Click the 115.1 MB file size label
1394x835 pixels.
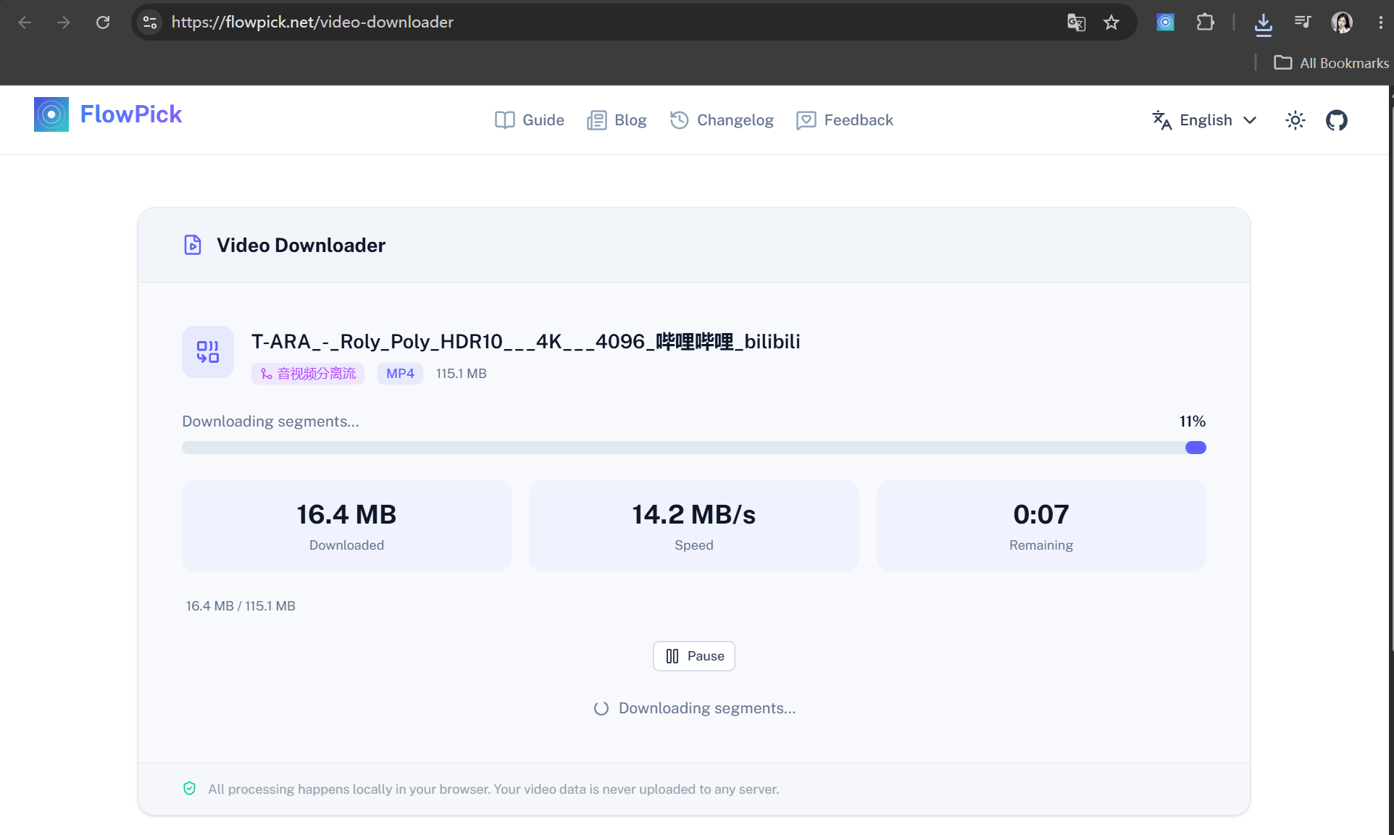pyautogui.click(x=462, y=374)
